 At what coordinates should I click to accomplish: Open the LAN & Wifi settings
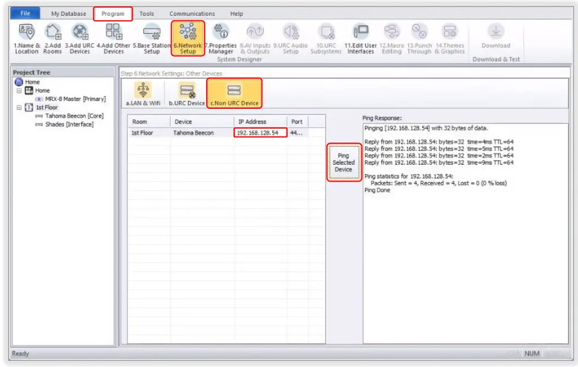[x=142, y=92]
